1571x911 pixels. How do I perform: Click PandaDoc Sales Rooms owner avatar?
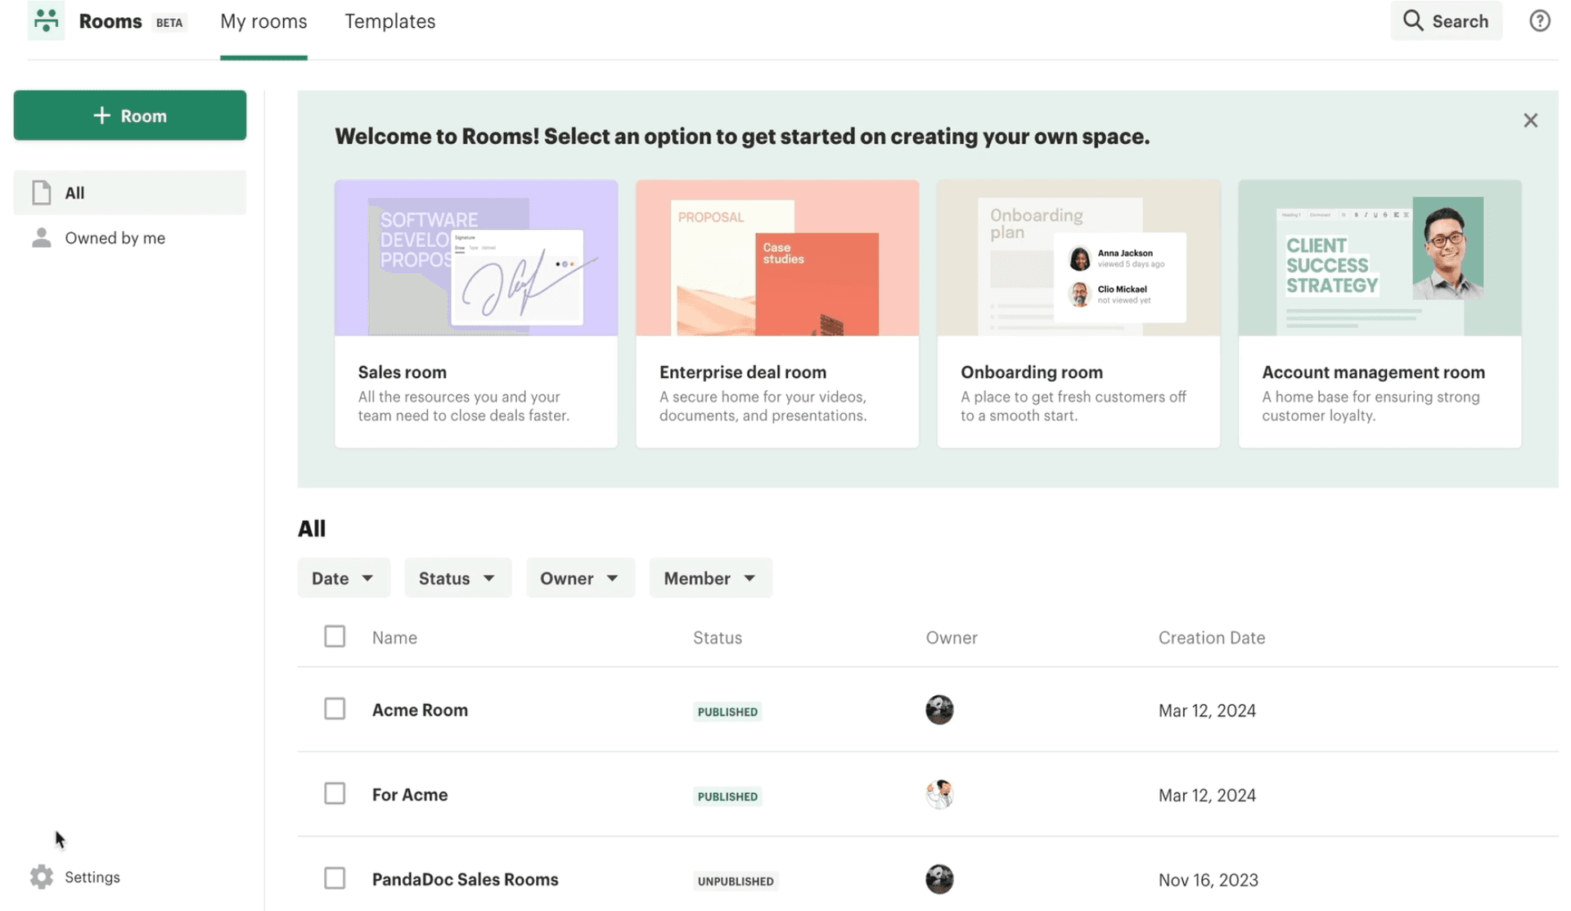click(939, 879)
